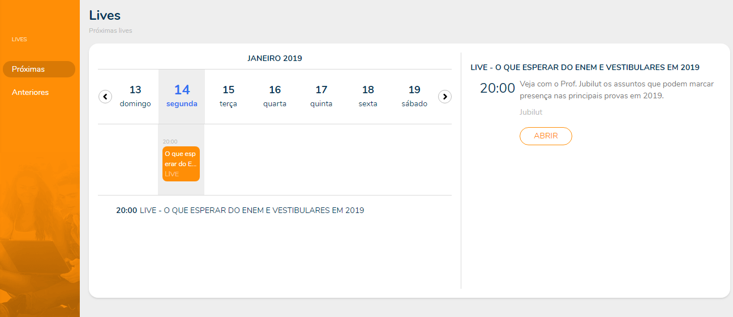Choose sábado 19 in the calendar
Viewport: 733px width, 317px height.
[x=414, y=96]
